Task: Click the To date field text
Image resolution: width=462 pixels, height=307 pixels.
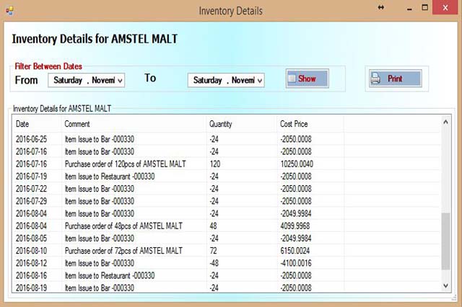Action: tap(224, 80)
